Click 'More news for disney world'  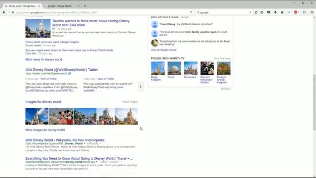43,59
